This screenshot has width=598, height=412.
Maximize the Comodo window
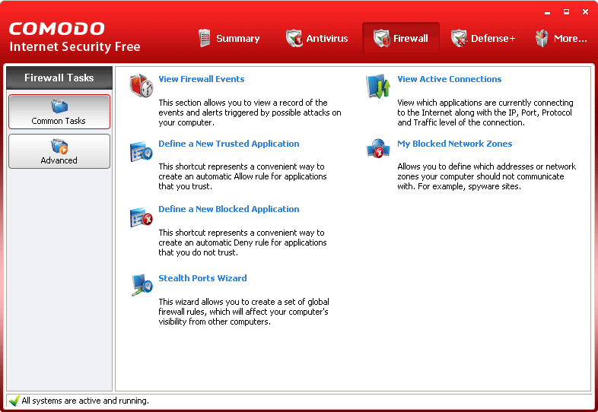(x=566, y=12)
